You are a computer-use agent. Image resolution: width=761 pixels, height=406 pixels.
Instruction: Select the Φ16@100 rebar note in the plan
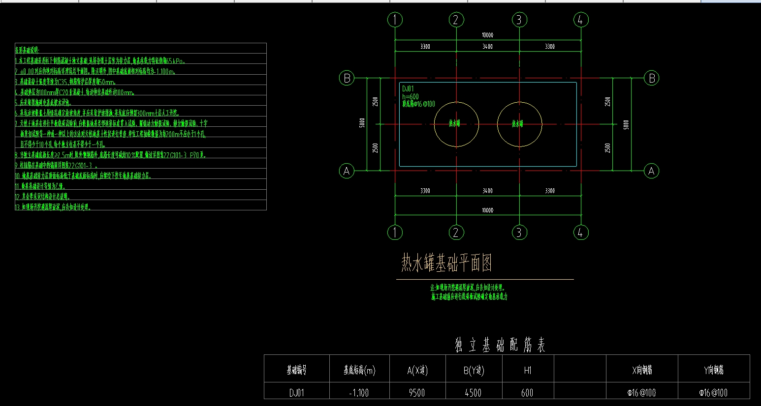pyautogui.click(x=418, y=104)
